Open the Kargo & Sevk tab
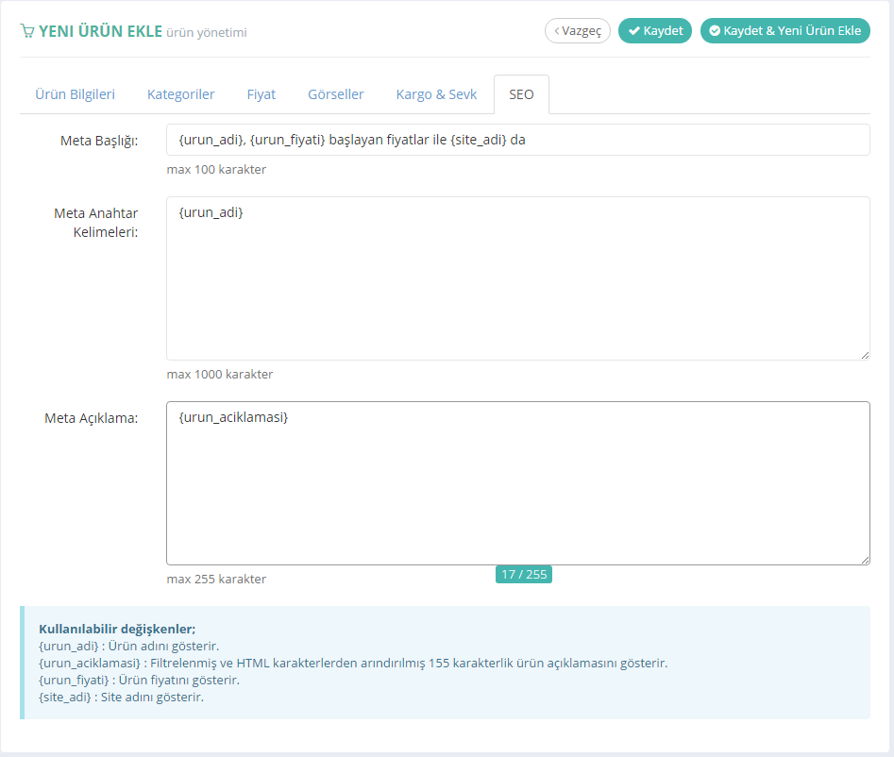The width and height of the screenshot is (894, 757). (436, 94)
